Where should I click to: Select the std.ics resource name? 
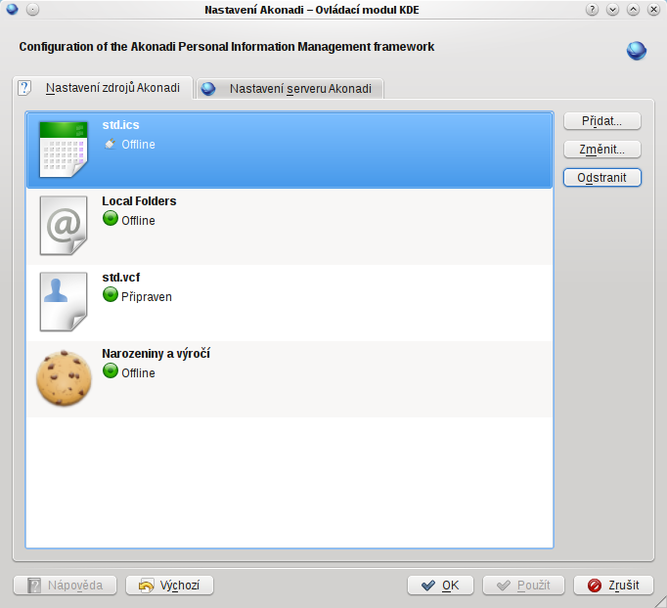tap(120, 125)
